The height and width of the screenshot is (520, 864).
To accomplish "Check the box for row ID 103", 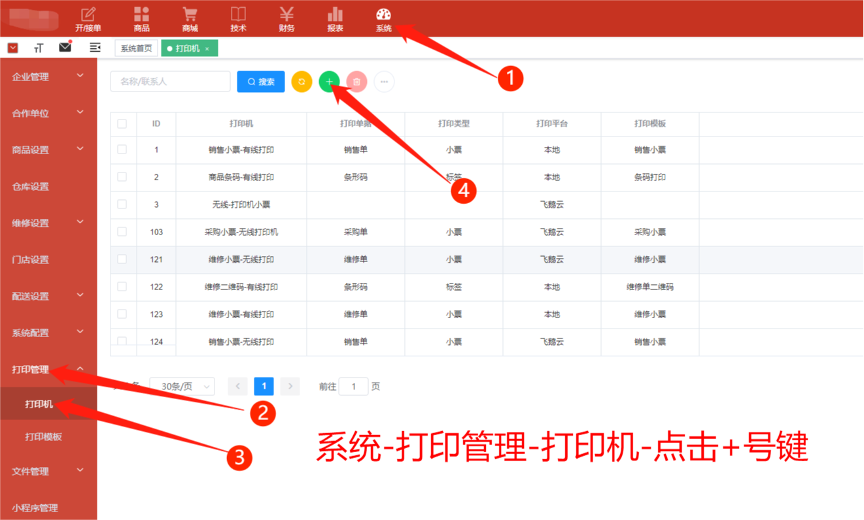I will [122, 232].
